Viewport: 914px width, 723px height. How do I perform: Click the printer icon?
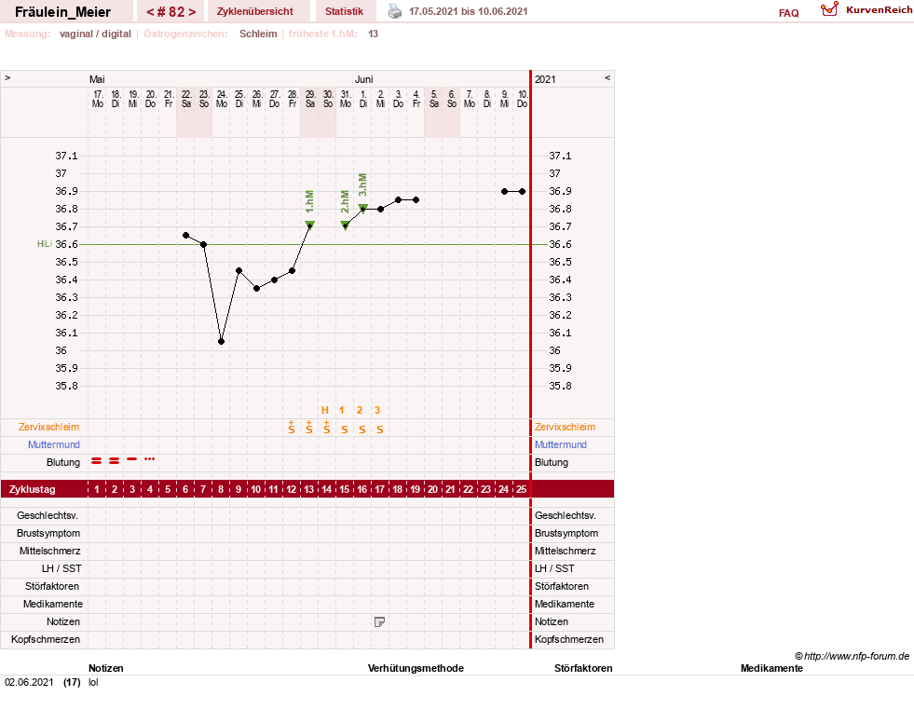click(395, 11)
